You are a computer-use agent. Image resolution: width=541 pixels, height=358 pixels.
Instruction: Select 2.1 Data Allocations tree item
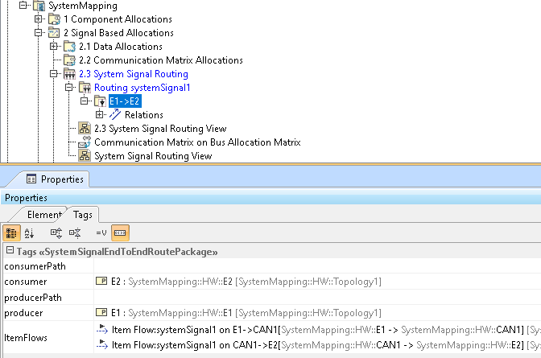[x=121, y=47]
